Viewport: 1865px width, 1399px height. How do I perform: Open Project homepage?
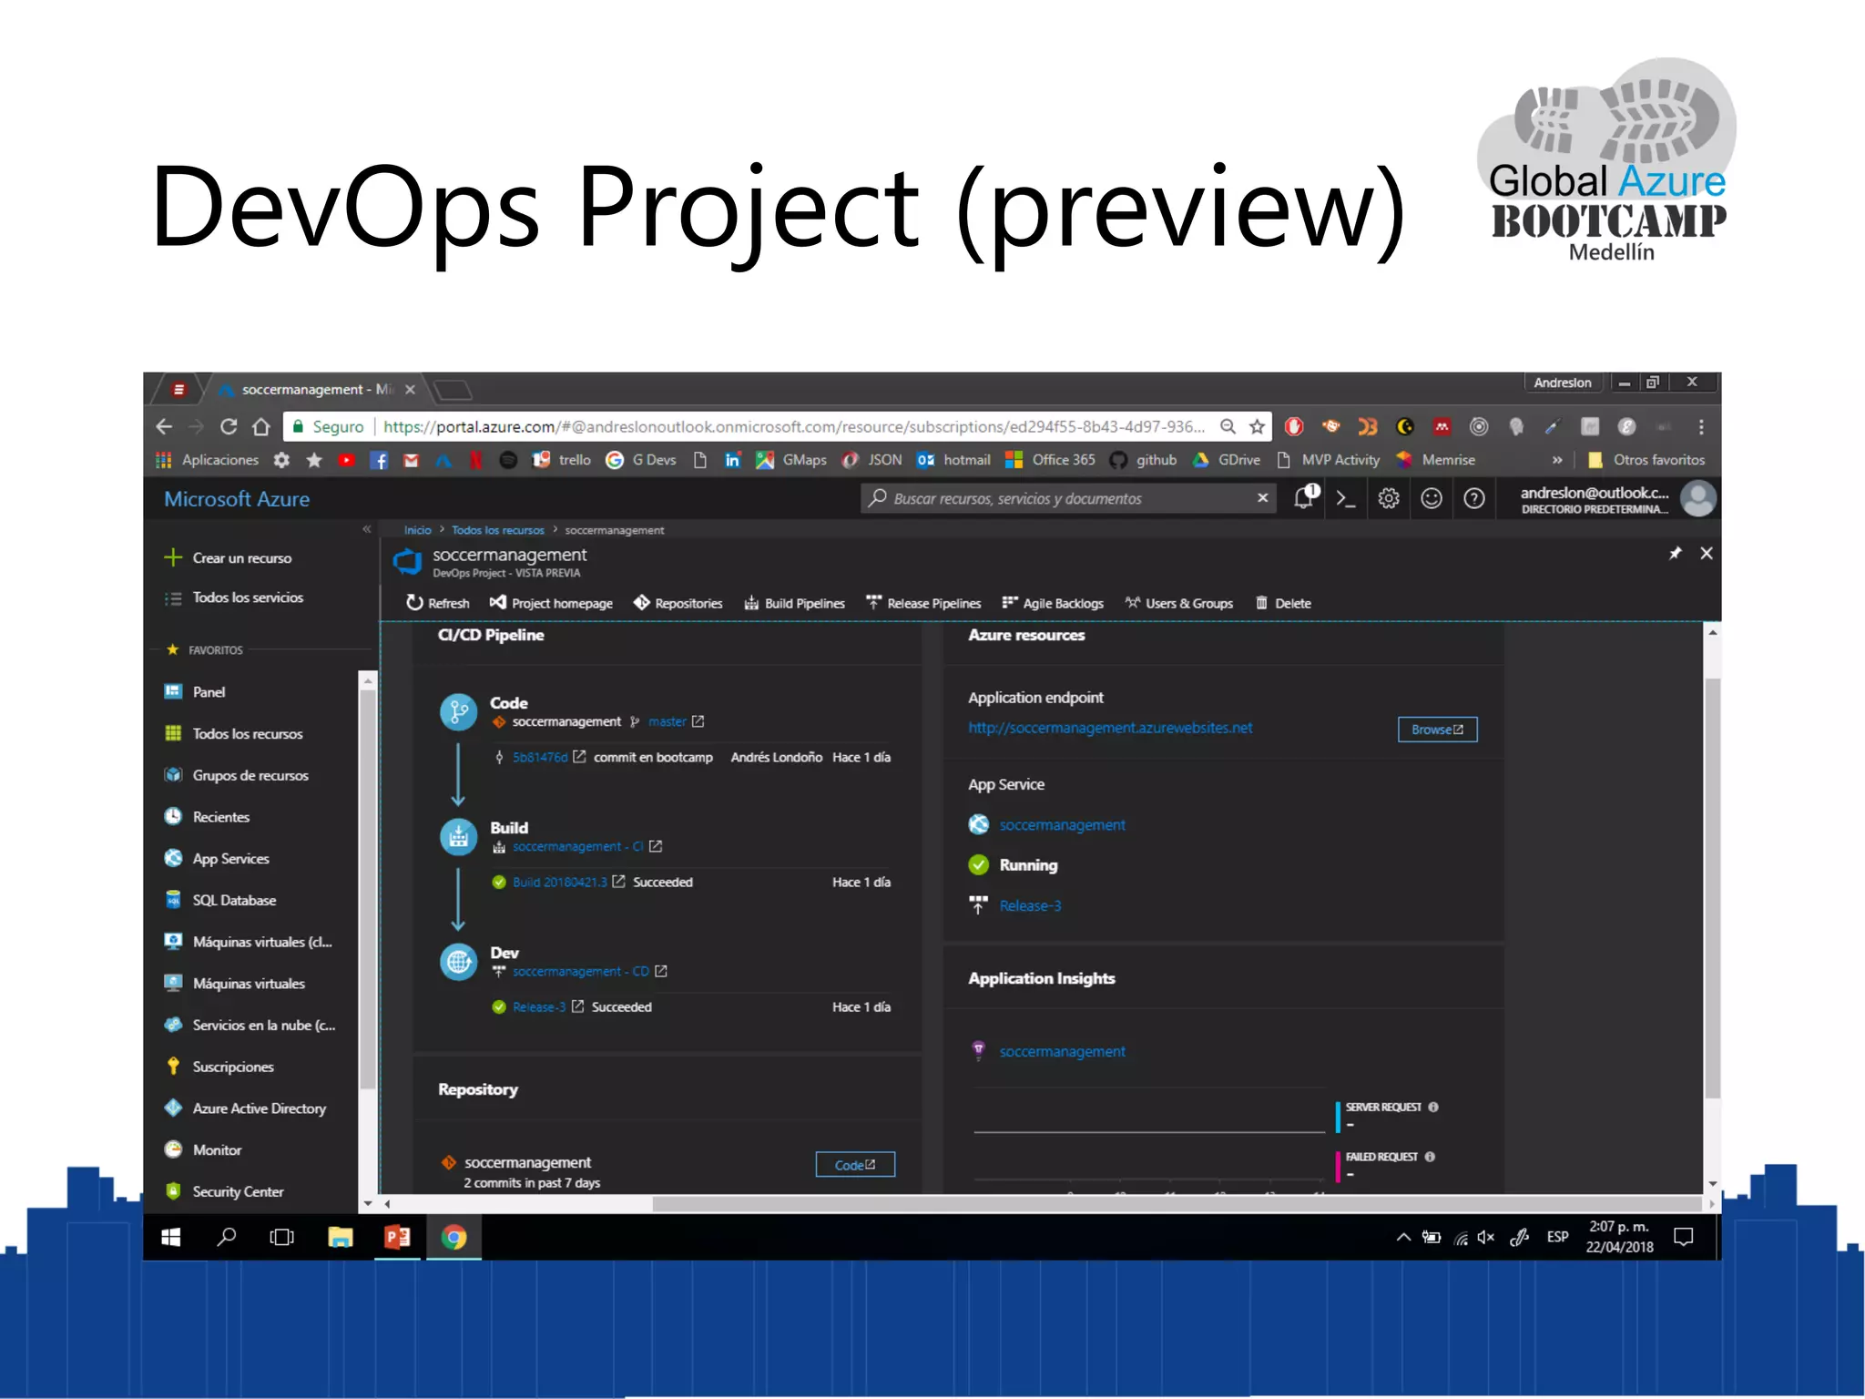(x=551, y=603)
